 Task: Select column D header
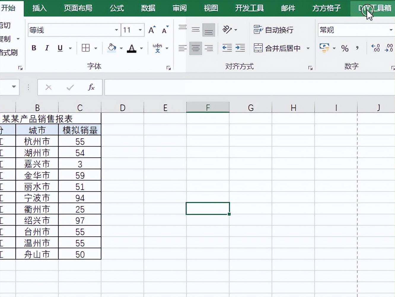122,108
